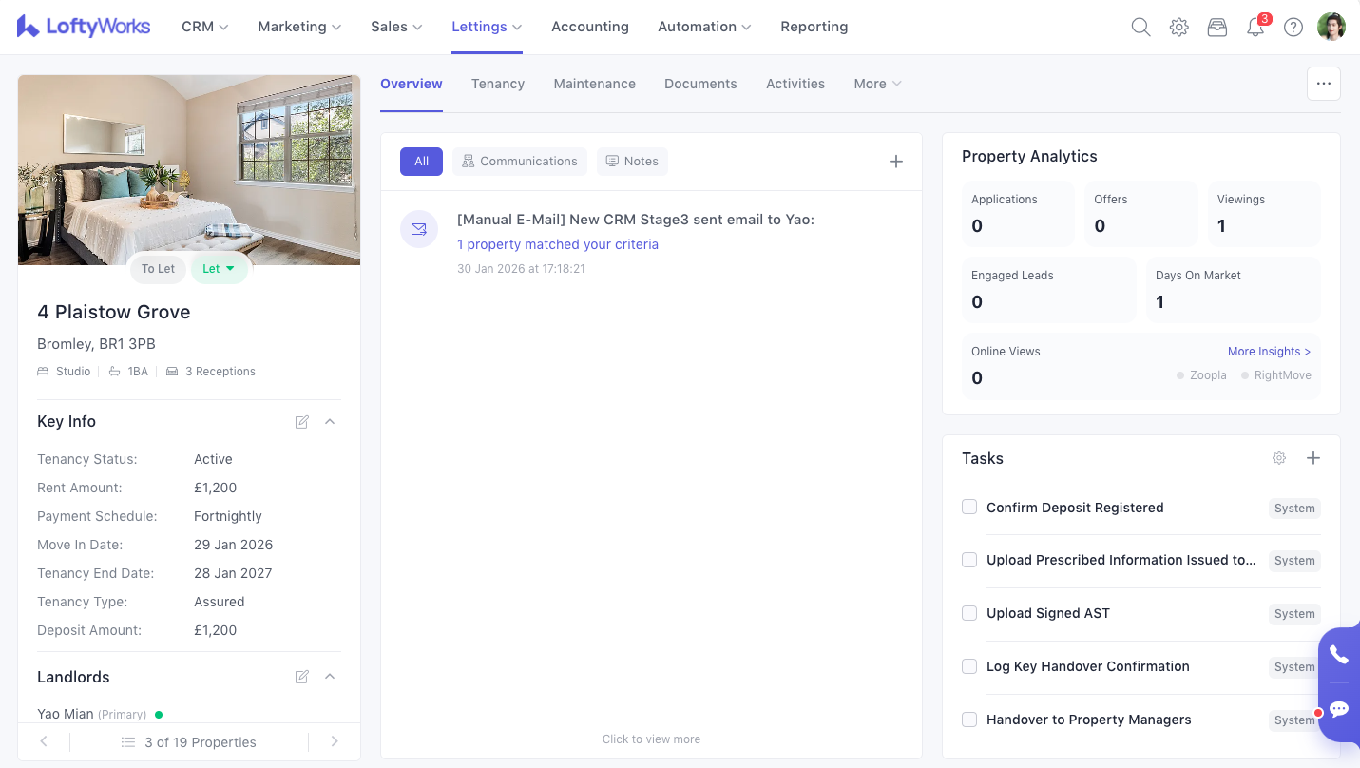This screenshot has height=768, width=1360.
Task: Open the settings gear in top bar
Action: [1178, 28]
